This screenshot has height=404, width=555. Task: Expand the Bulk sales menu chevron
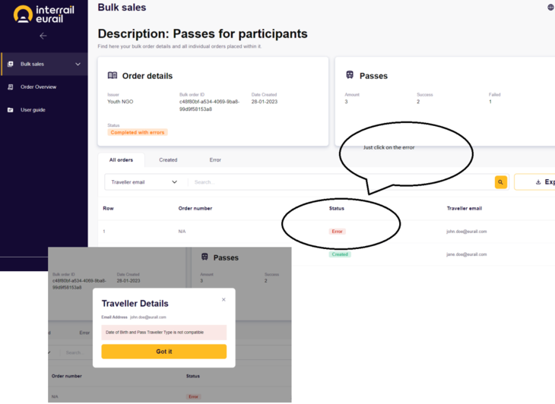coord(78,64)
